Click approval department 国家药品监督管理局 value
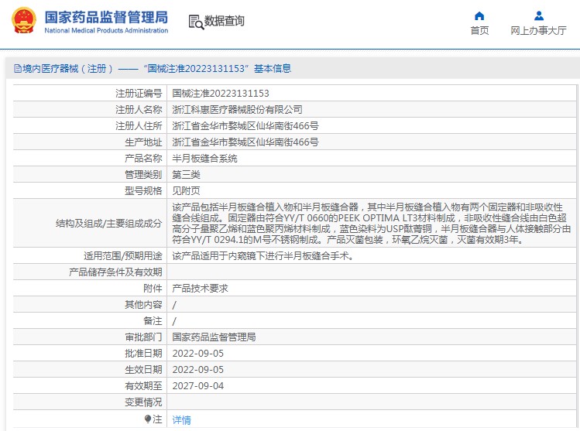 tap(214, 337)
